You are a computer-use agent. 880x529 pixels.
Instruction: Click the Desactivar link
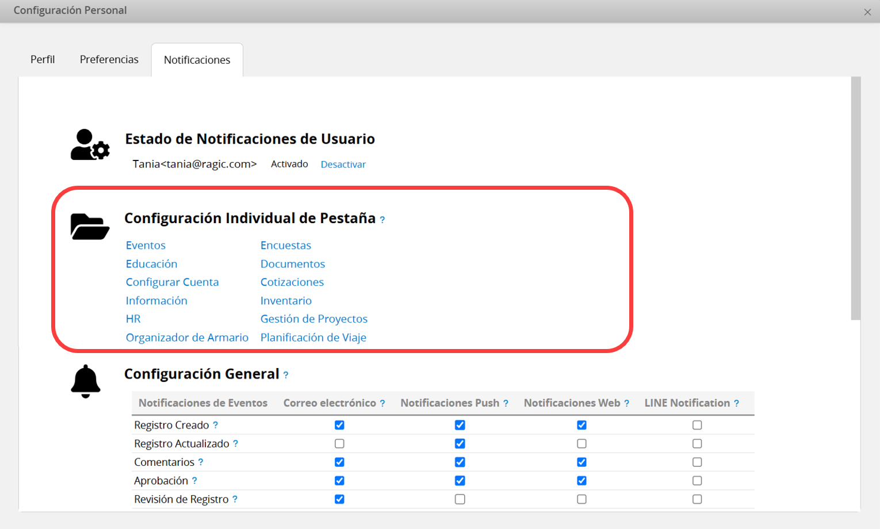point(343,164)
